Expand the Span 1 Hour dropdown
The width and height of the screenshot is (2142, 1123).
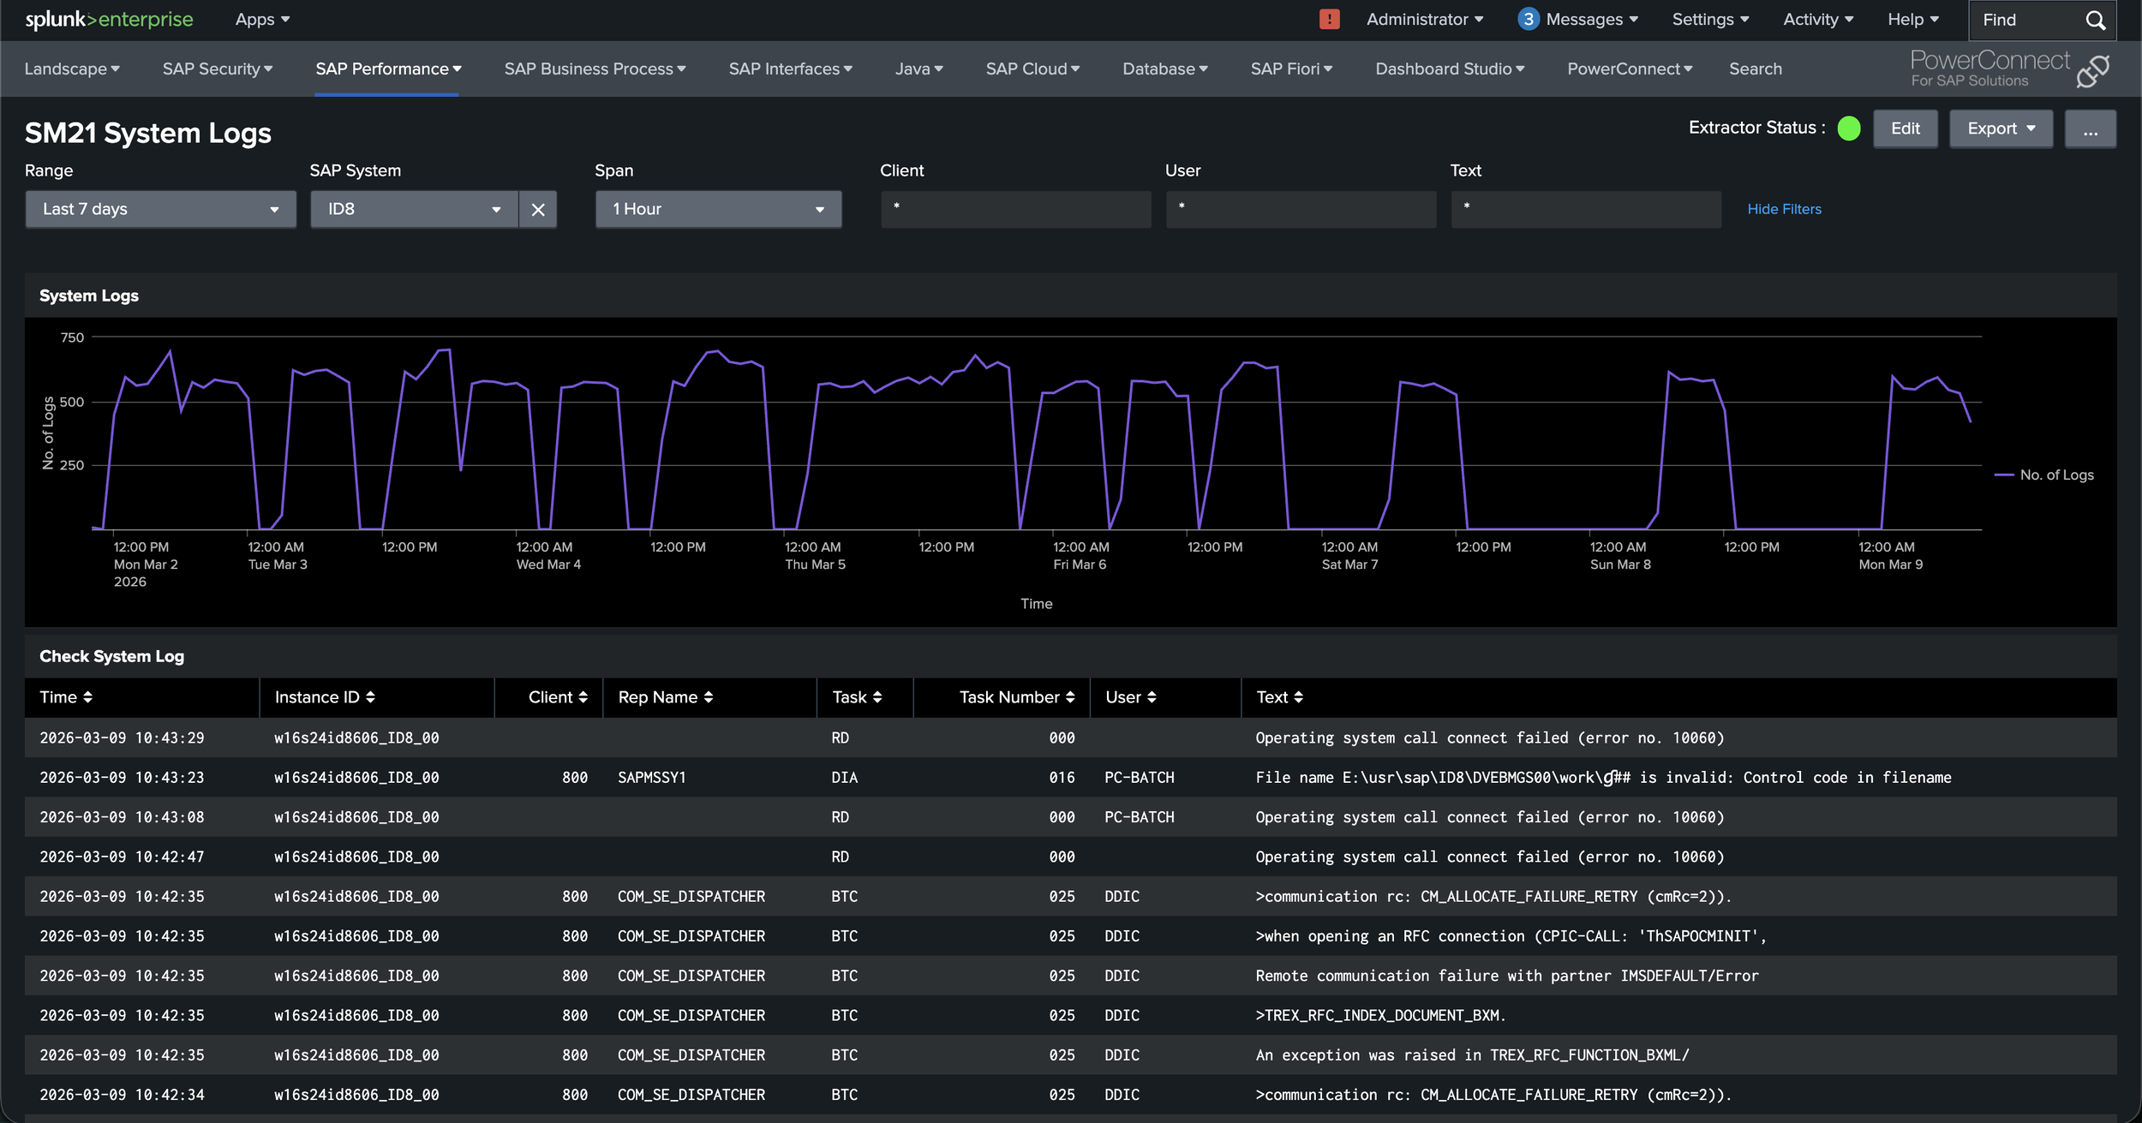coord(718,210)
